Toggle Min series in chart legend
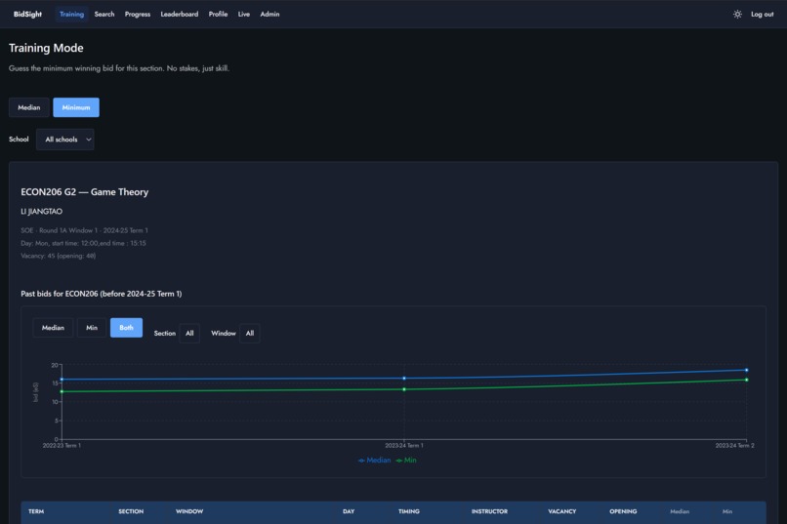The height and width of the screenshot is (524, 787). pyautogui.click(x=406, y=460)
